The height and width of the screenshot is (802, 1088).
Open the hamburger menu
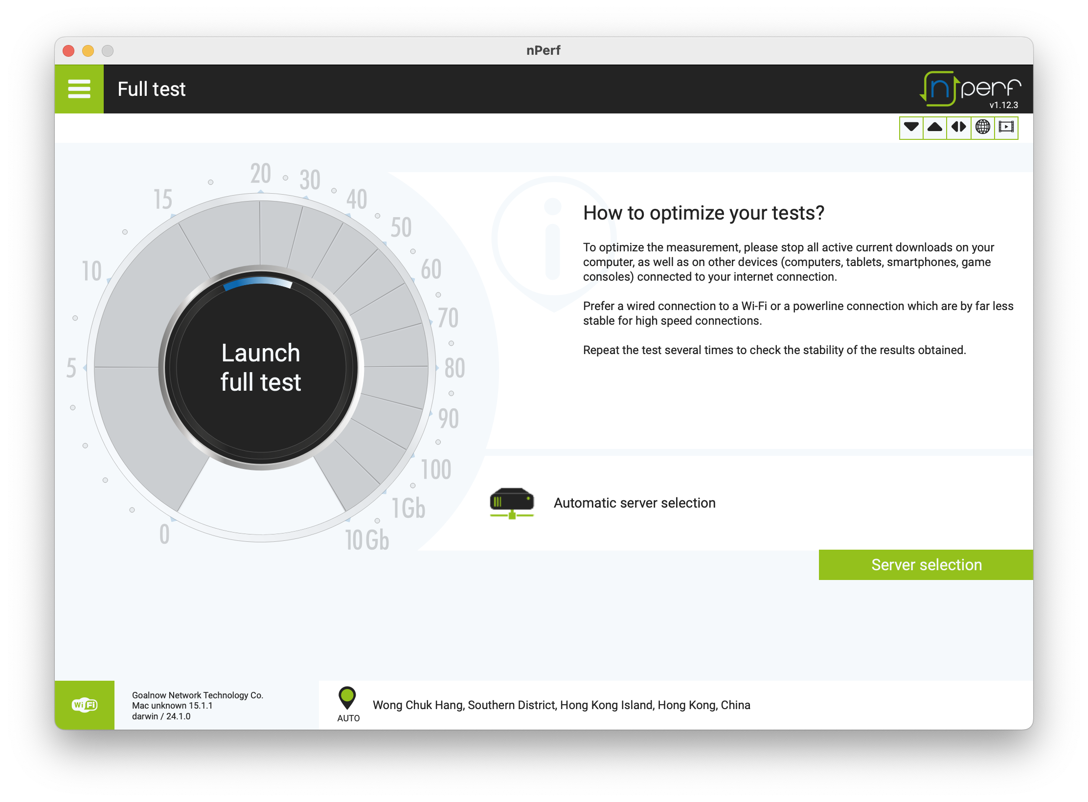79,89
